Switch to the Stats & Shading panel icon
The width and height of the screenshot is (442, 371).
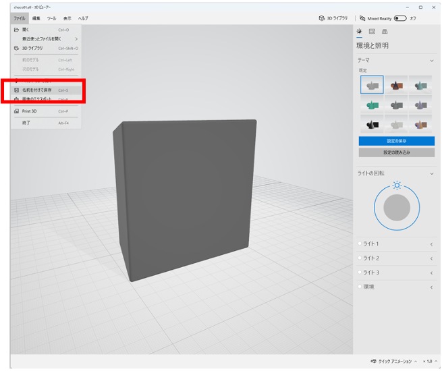point(371,32)
